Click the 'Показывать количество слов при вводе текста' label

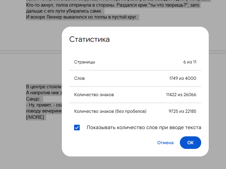[x=144, y=128]
